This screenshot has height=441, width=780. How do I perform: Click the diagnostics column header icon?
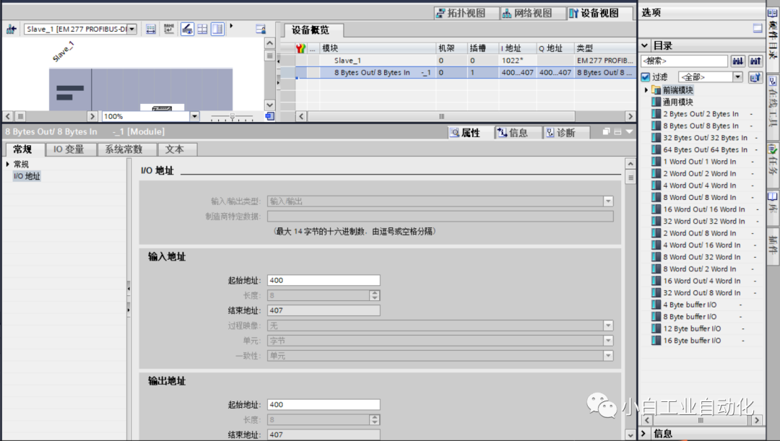(300, 48)
